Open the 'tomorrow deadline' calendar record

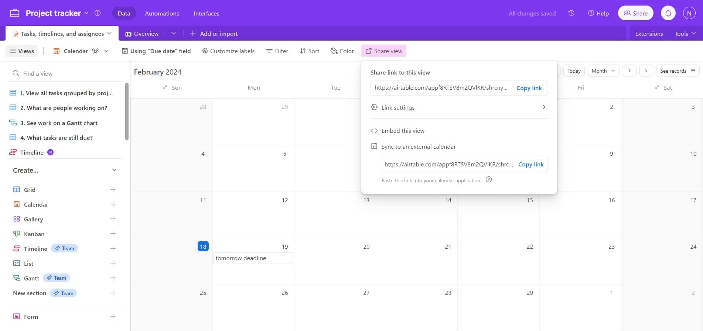[253, 258]
